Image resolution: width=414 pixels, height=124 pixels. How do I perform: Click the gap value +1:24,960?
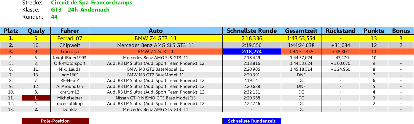340,69
